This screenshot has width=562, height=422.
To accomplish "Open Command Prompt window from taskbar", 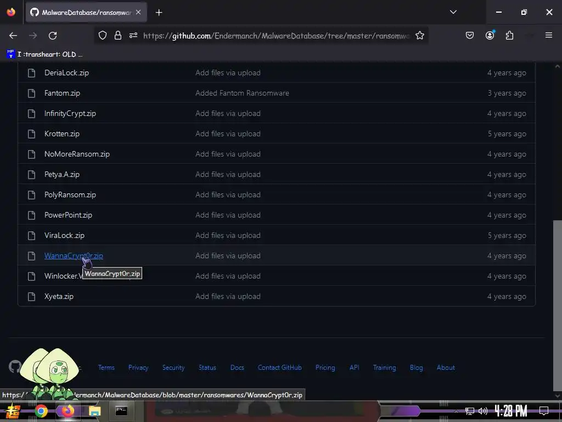I will tap(121, 411).
